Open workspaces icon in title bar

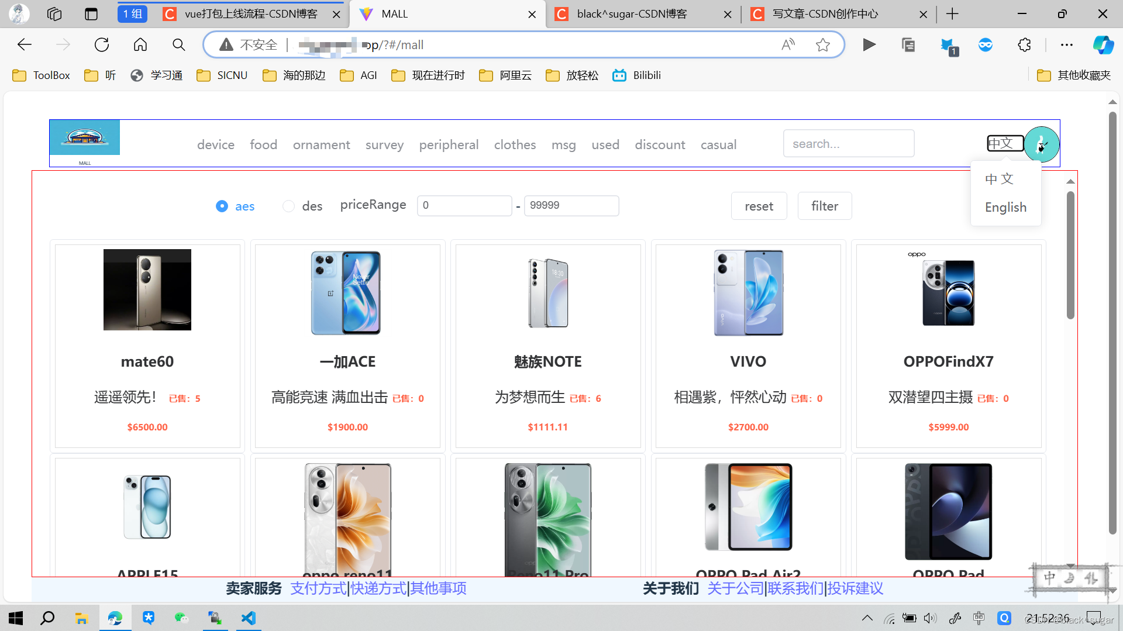pyautogui.click(x=54, y=14)
